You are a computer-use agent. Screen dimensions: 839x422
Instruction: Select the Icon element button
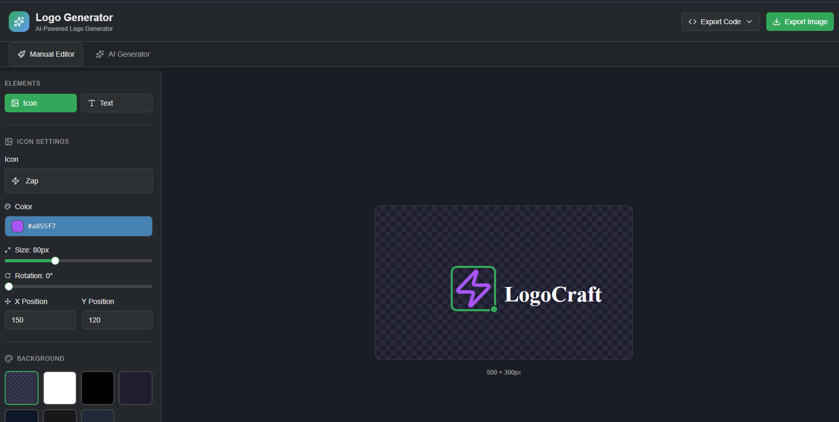click(41, 103)
